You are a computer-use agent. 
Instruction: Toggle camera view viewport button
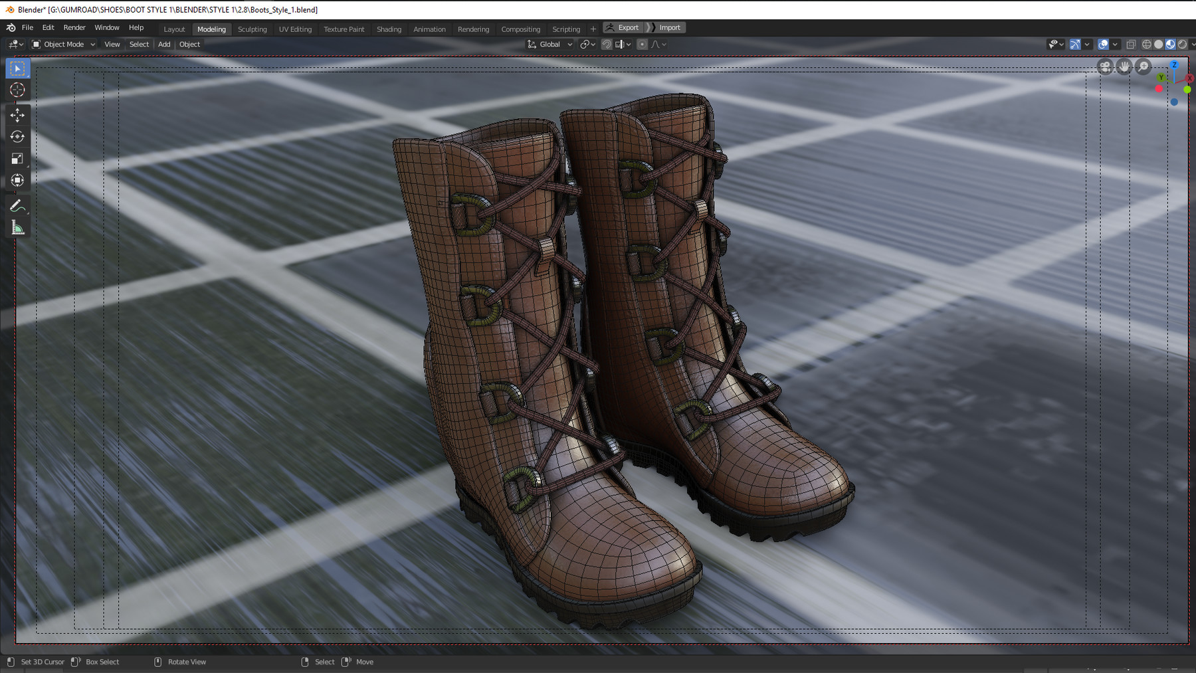1105,66
